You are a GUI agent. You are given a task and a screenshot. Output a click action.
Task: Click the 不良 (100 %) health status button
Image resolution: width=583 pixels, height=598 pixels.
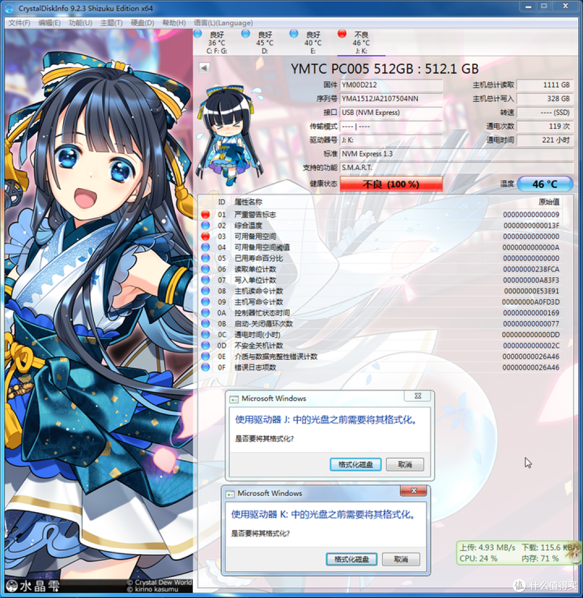[391, 184]
